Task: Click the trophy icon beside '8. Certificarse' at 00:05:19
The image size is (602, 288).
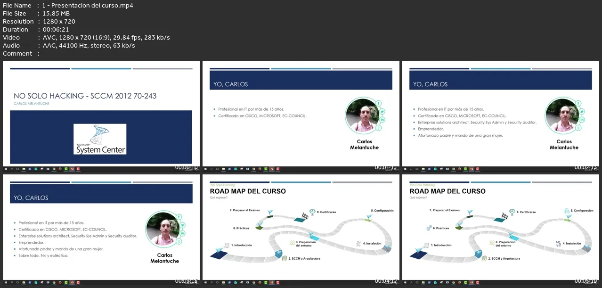Action: 512,212
